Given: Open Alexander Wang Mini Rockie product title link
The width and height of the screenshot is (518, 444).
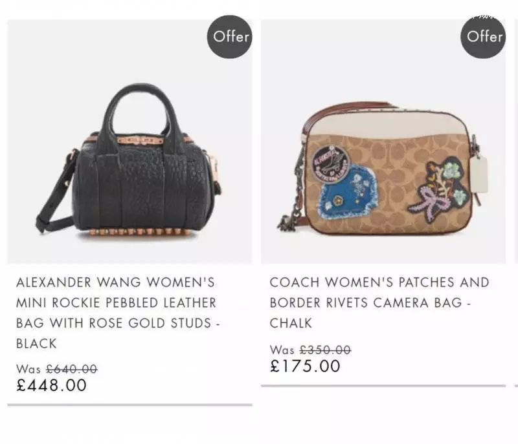Looking at the screenshot, I should [x=118, y=313].
